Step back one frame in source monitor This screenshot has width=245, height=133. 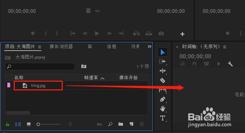tap(85, 34)
